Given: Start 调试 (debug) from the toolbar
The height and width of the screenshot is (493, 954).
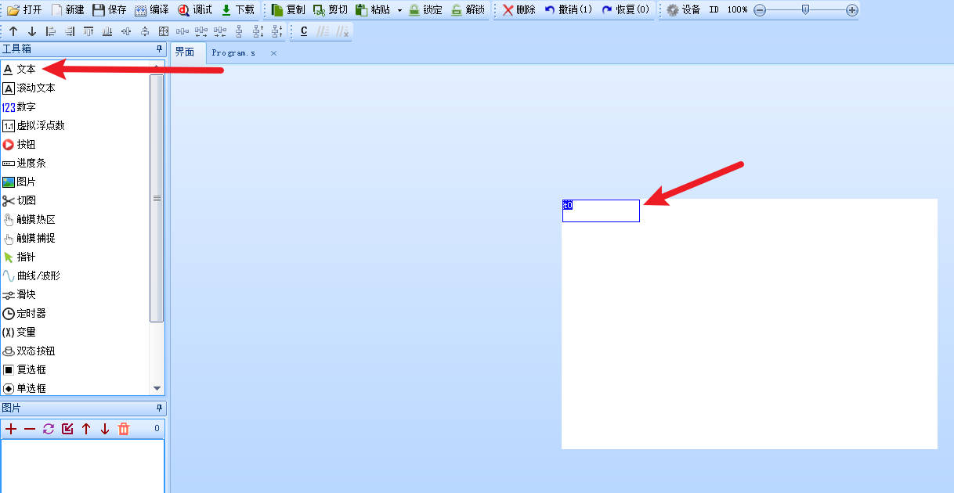Looking at the screenshot, I should pos(195,10).
